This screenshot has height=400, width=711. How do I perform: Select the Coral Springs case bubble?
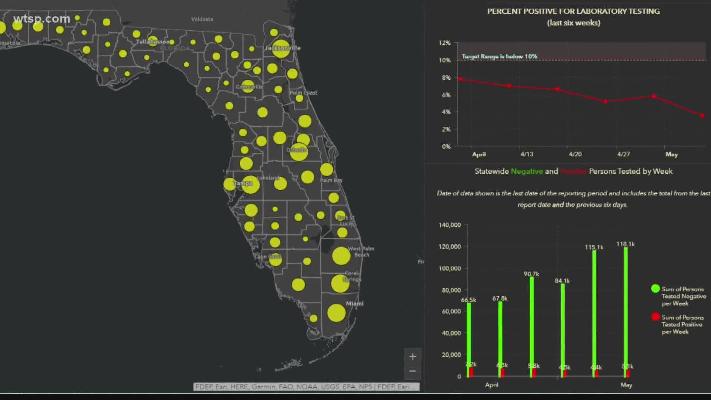point(340,284)
